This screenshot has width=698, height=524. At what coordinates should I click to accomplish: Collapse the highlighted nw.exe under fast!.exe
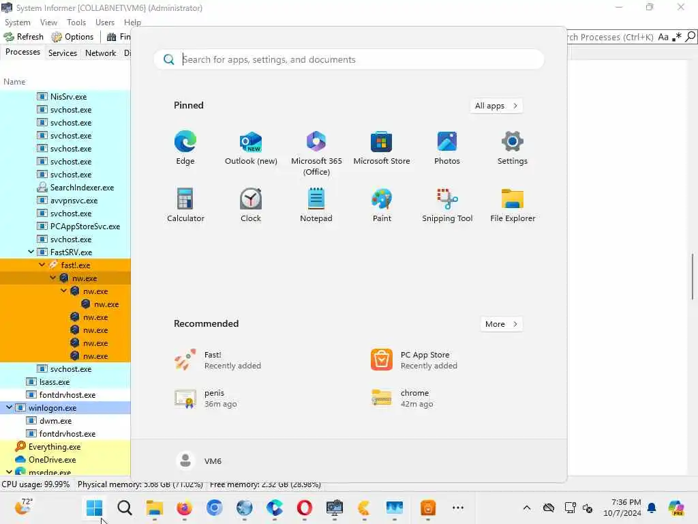(52, 278)
